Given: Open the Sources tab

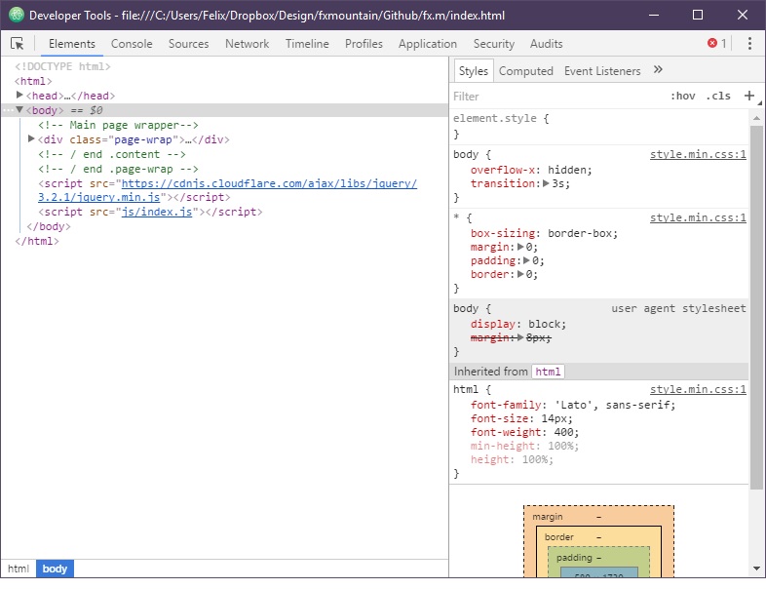Looking at the screenshot, I should point(188,44).
